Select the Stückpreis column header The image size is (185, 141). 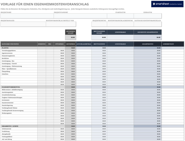59,44
